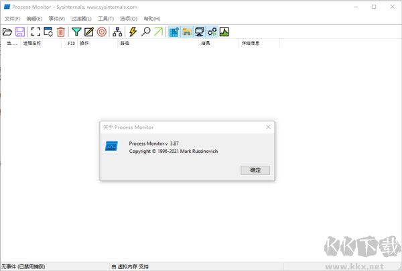Image resolution: width=402 pixels, height=271 pixels.
Task: Click the 进程名称 column header
Action: coord(41,43)
